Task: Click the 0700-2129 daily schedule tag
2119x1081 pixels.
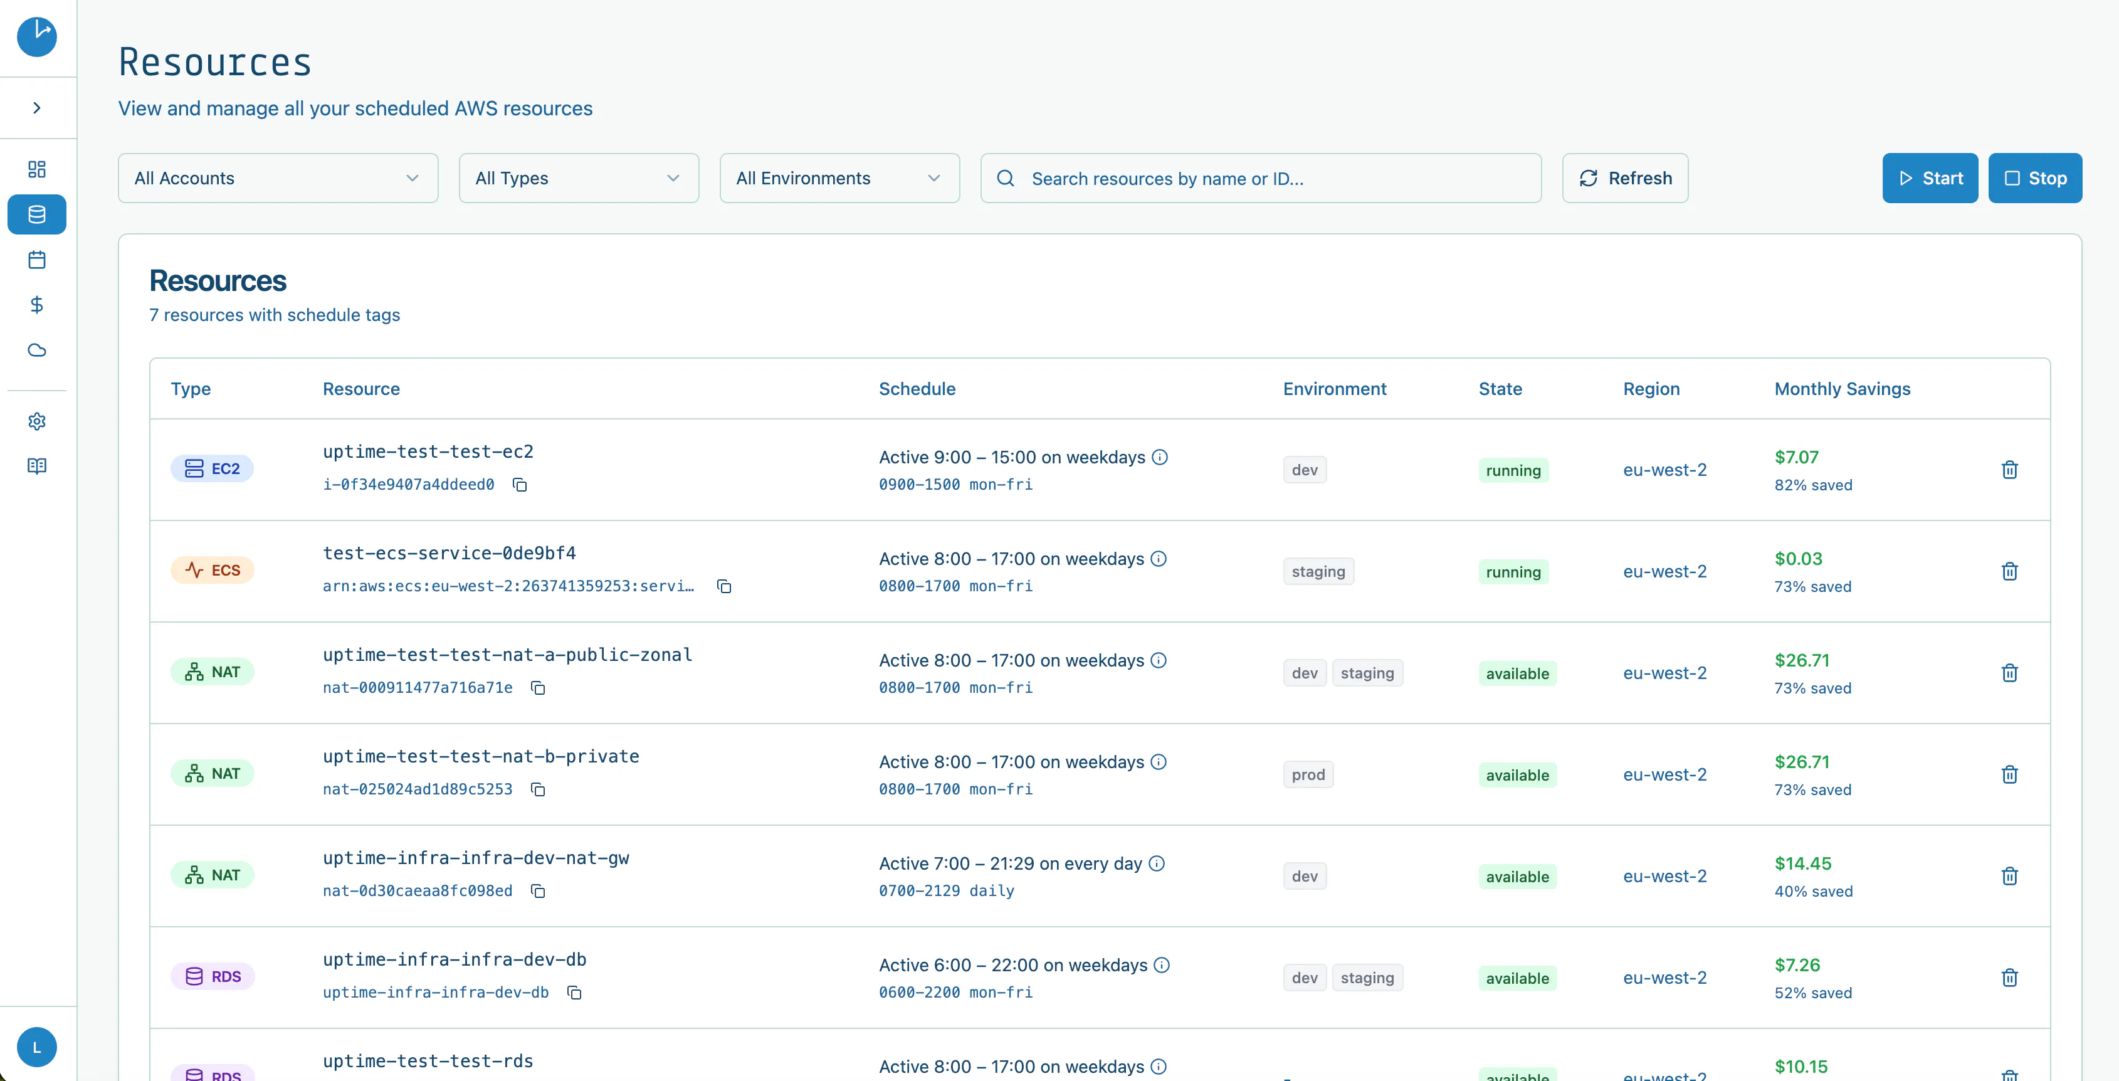Action: 946,891
